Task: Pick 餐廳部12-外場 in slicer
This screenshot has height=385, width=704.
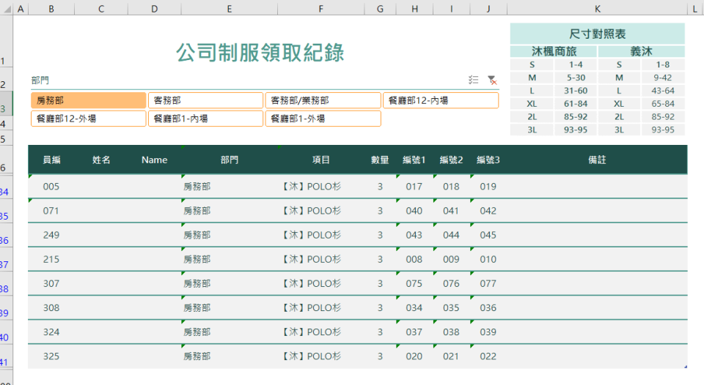Action: coord(89,119)
